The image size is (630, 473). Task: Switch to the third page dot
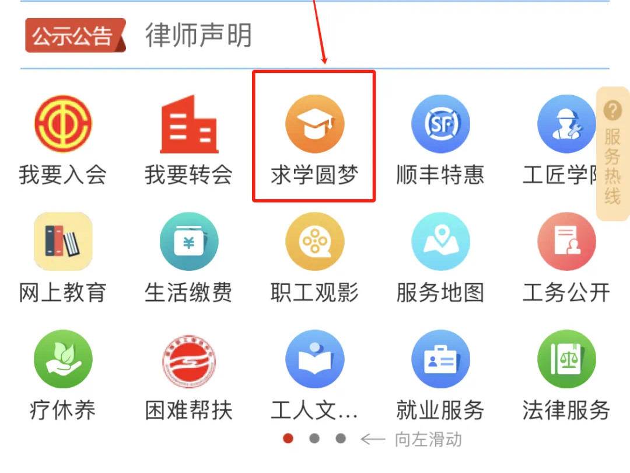click(x=341, y=439)
